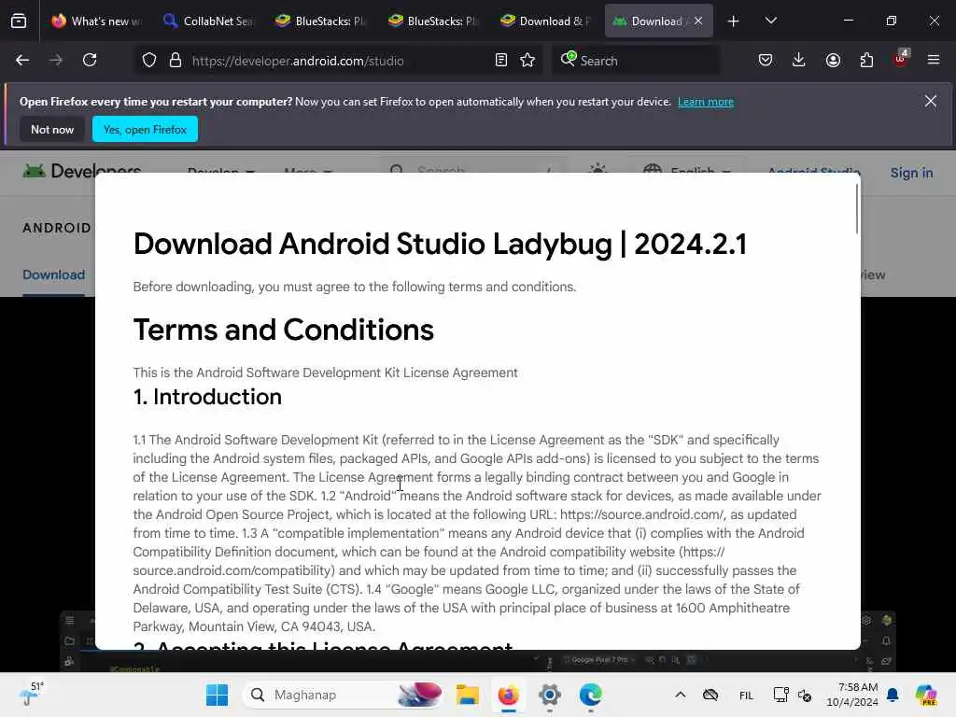Switch to the second BlueStacks tab
956x717 pixels.
(433, 21)
